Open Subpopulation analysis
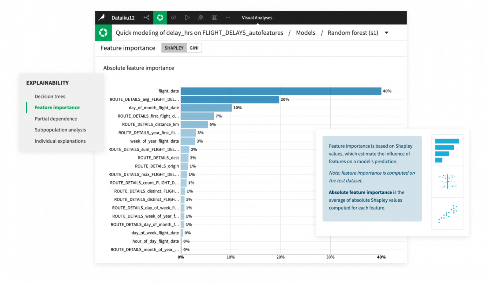The image size is (488, 282). click(x=60, y=130)
